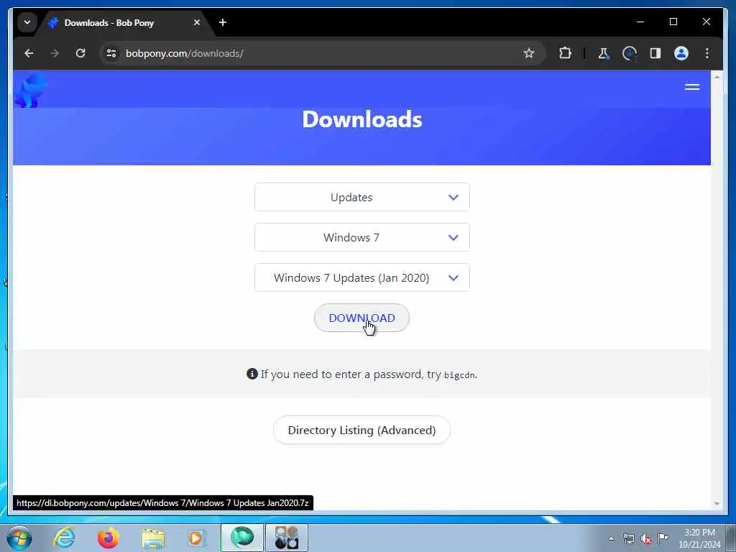Launch Firefox from the taskbar

[x=108, y=538]
